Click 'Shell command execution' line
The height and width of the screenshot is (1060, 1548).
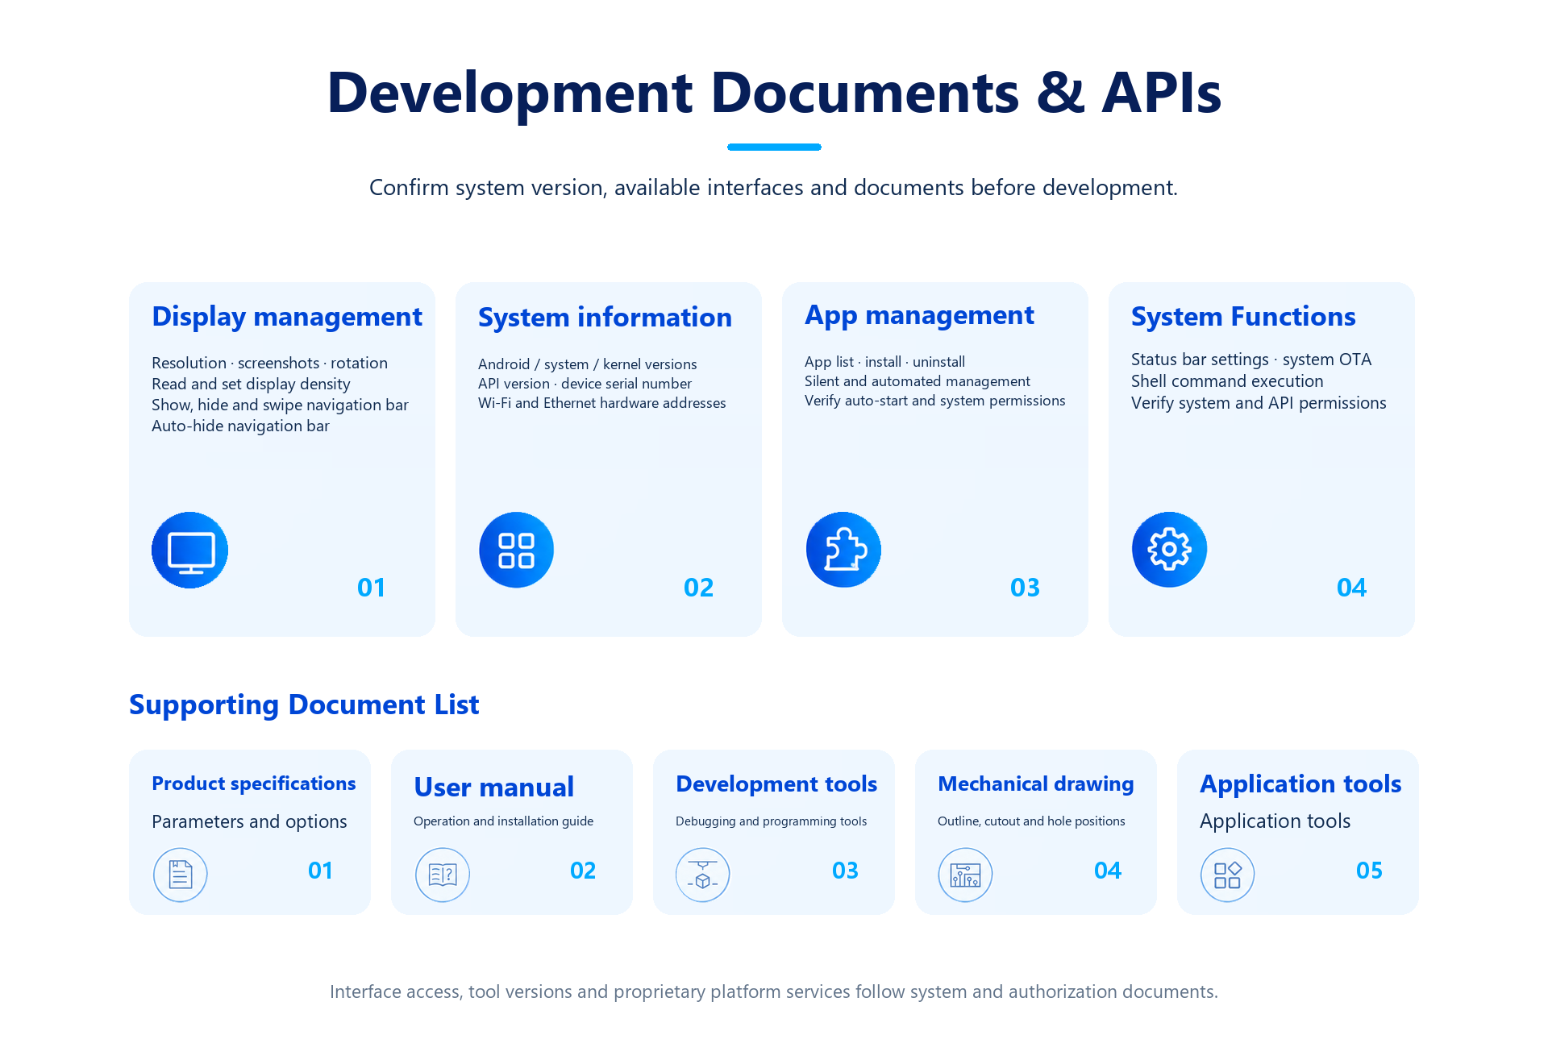click(x=1227, y=381)
